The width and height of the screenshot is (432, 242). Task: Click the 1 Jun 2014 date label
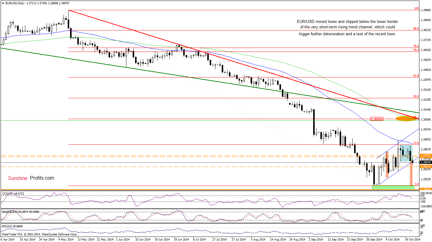[123, 239]
